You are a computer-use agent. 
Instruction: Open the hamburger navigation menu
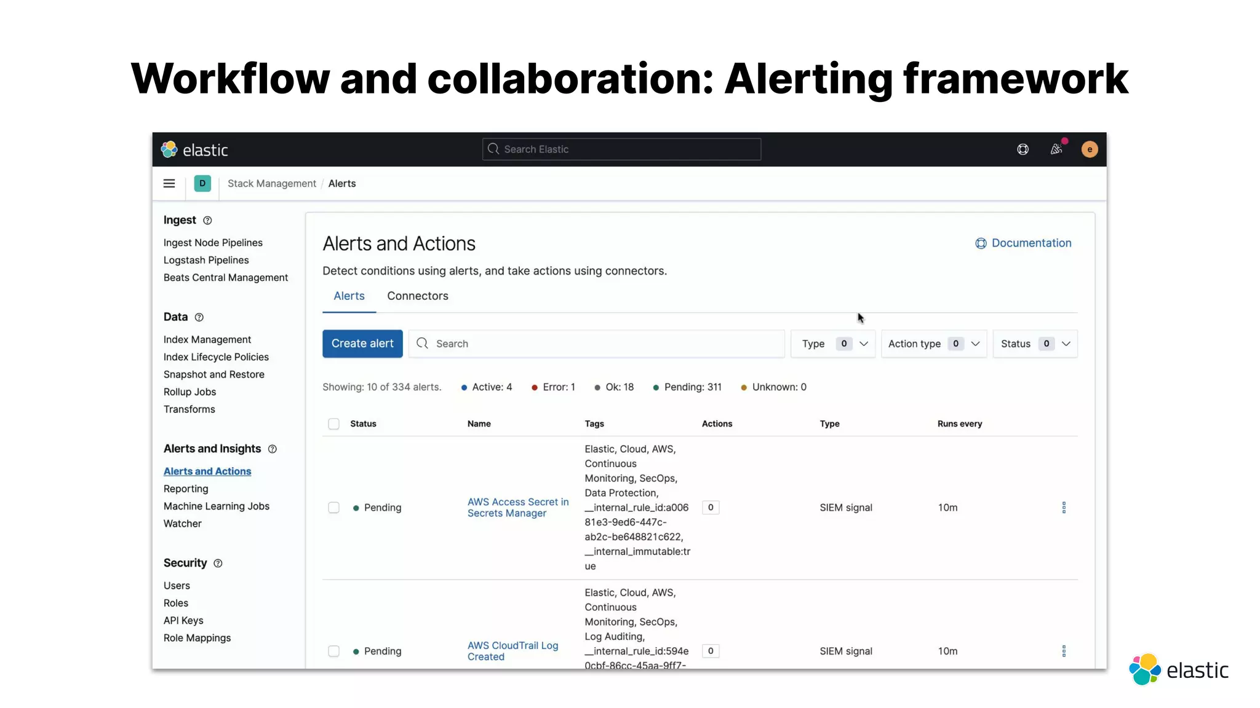[x=169, y=183]
